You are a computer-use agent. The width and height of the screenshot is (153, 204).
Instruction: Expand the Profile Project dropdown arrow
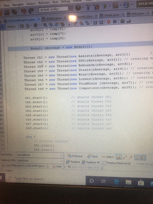point(132,5)
